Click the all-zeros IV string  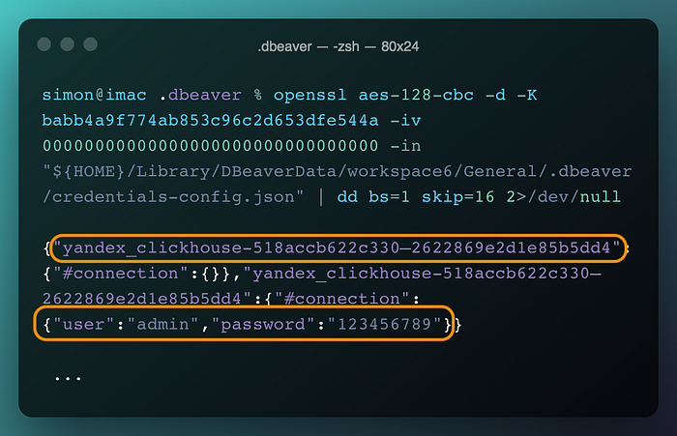210,145
